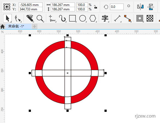Edit the vertical scale percent field

[82, 9]
